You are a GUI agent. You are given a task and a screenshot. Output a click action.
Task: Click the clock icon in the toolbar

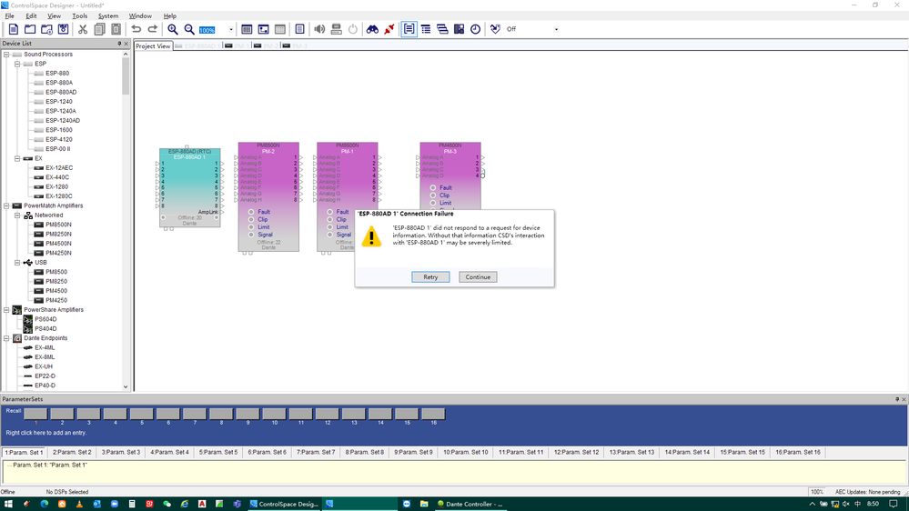475,29
